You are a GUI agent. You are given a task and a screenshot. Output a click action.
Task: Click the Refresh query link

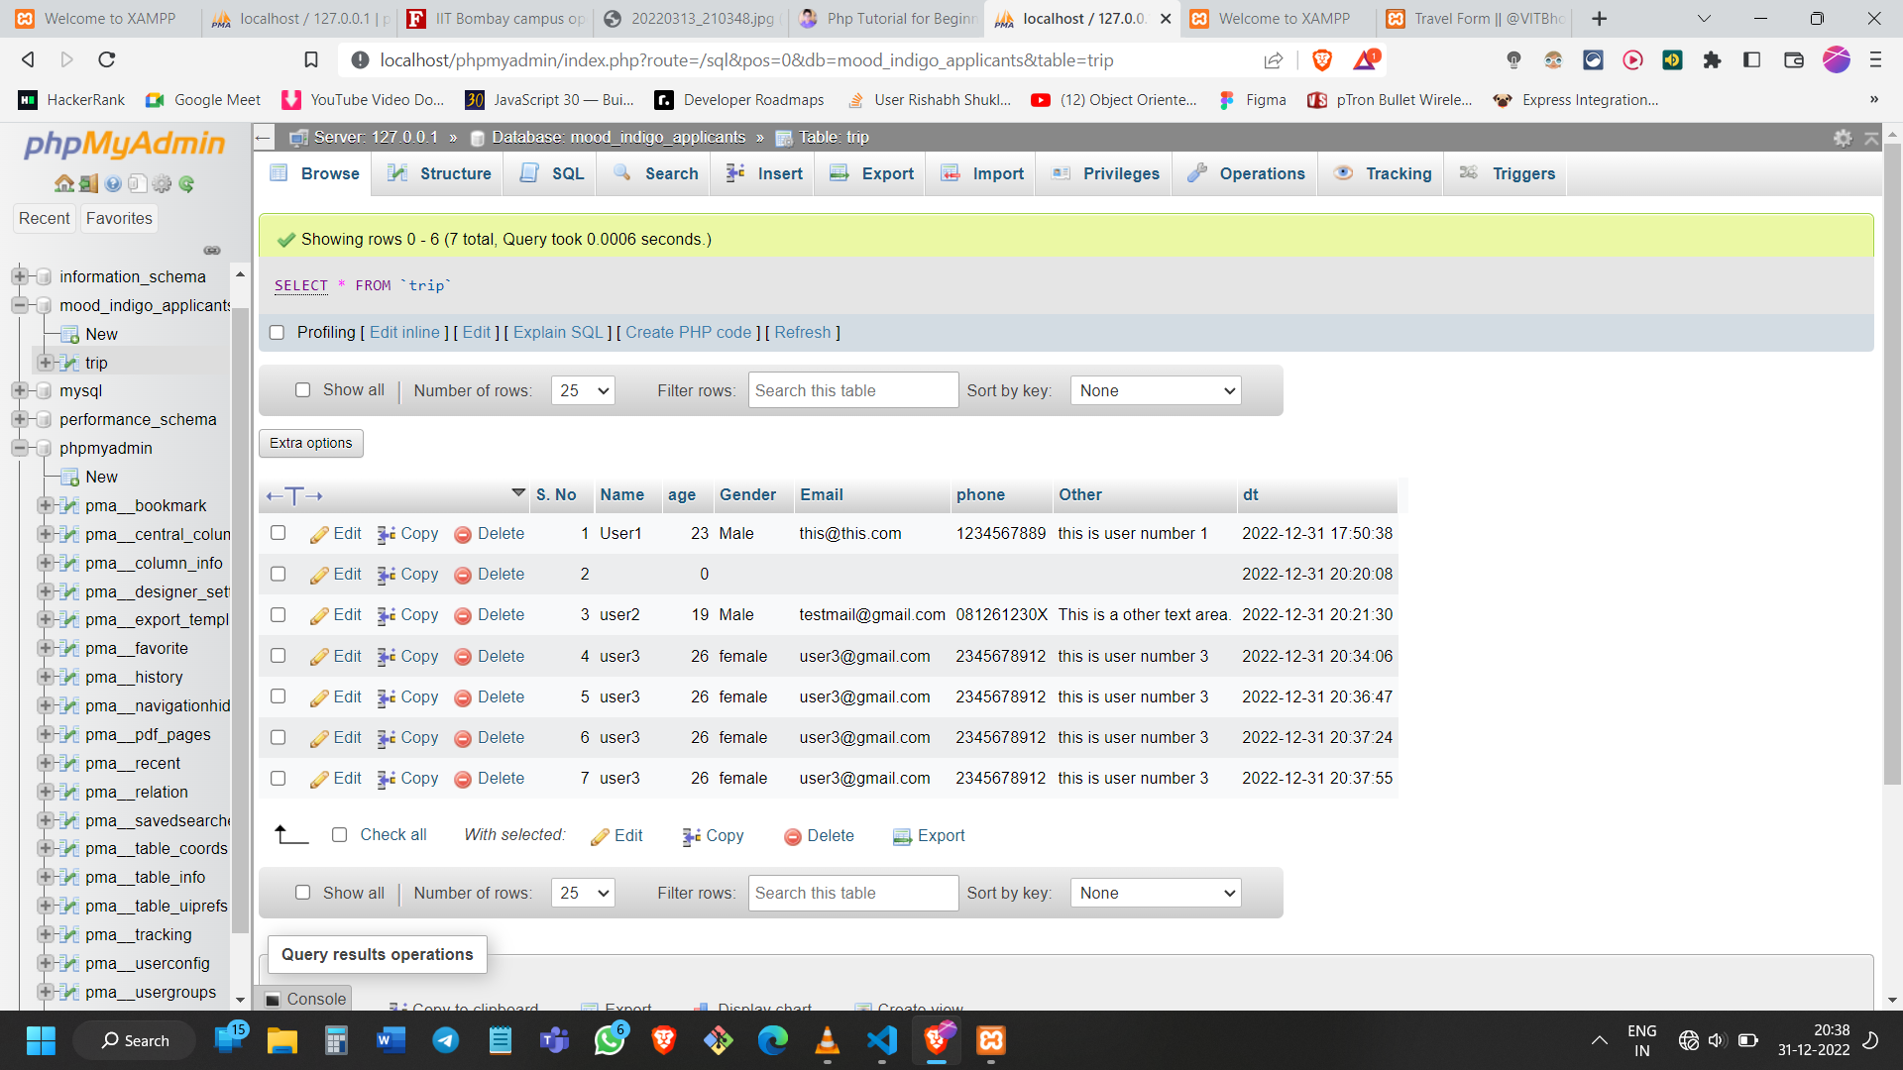pyautogui.click(x=803, y=333)
